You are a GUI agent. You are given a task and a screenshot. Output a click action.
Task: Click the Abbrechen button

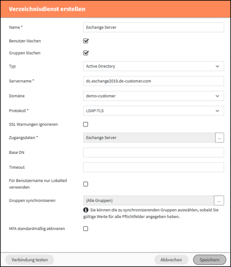point(171,260)
